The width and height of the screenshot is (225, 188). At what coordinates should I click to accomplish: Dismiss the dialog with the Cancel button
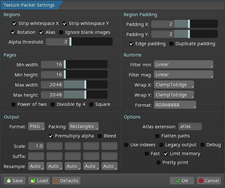[x=209, y=181]
